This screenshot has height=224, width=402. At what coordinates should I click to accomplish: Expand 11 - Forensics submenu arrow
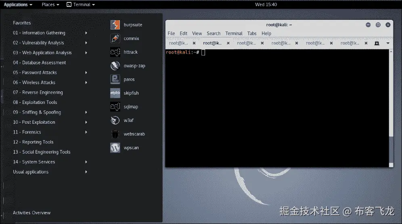(x=86, y=132)
